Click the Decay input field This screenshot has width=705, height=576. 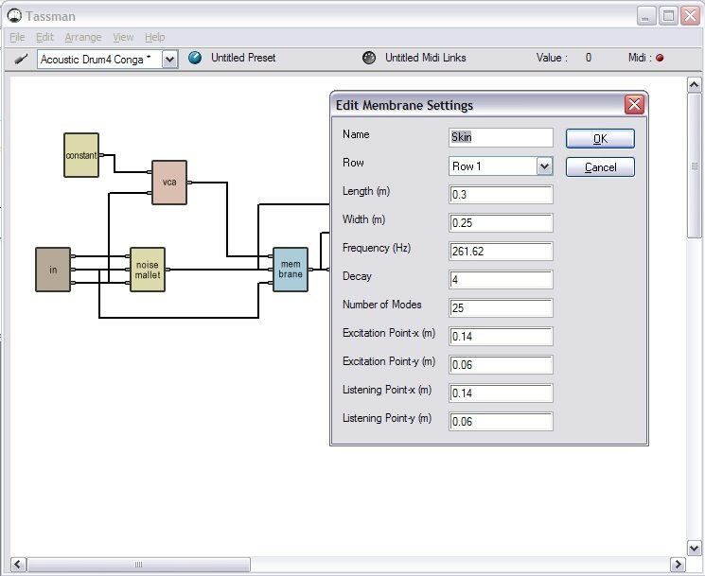point(501,279)
